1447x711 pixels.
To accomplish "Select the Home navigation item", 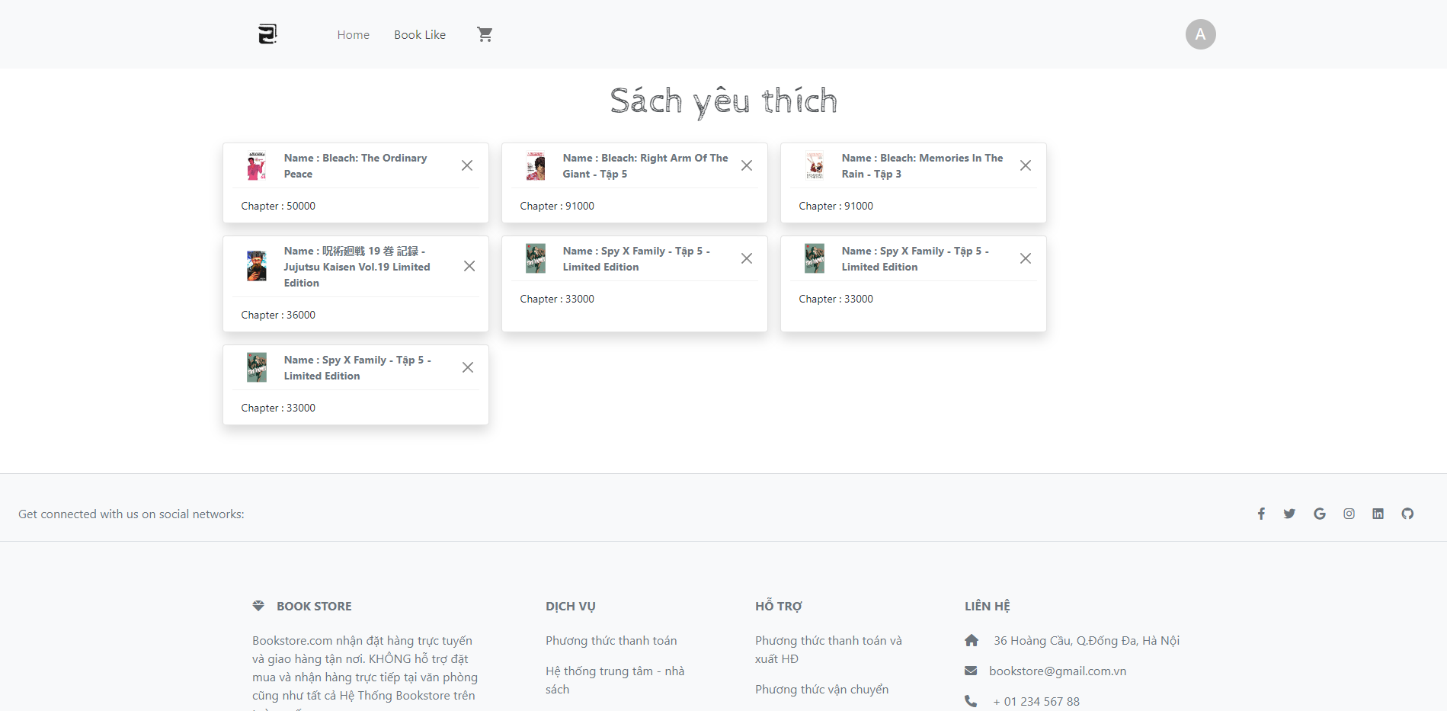I will pyautogui.click(x=353, y=34).
